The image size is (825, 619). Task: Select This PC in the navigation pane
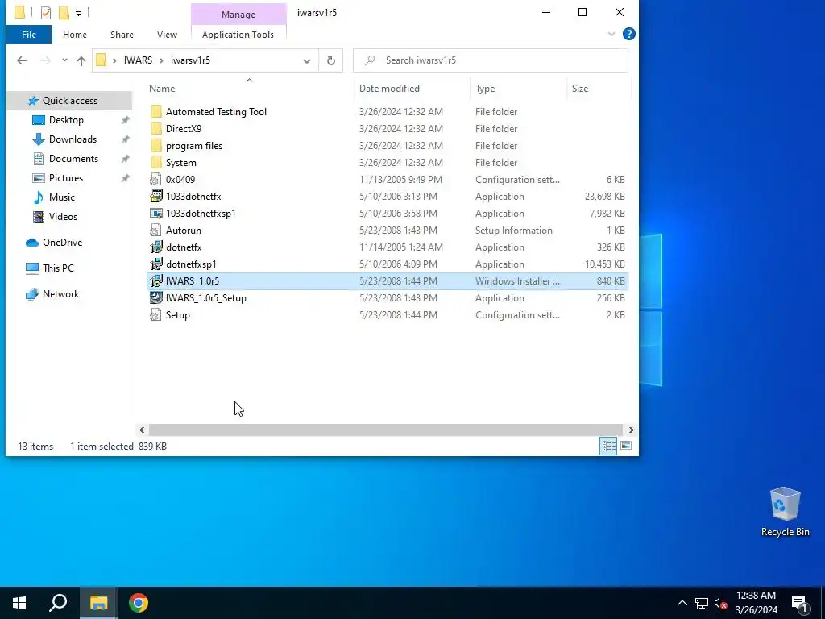point(58,268)
